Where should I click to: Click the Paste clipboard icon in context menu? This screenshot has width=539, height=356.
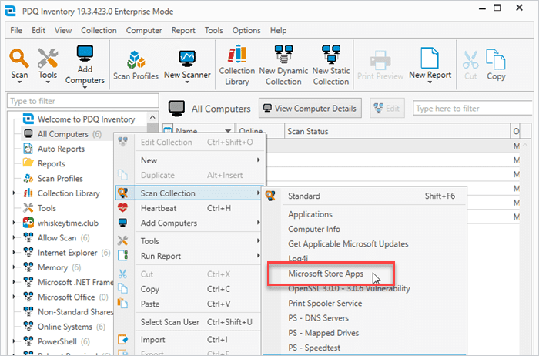(122, 304)
